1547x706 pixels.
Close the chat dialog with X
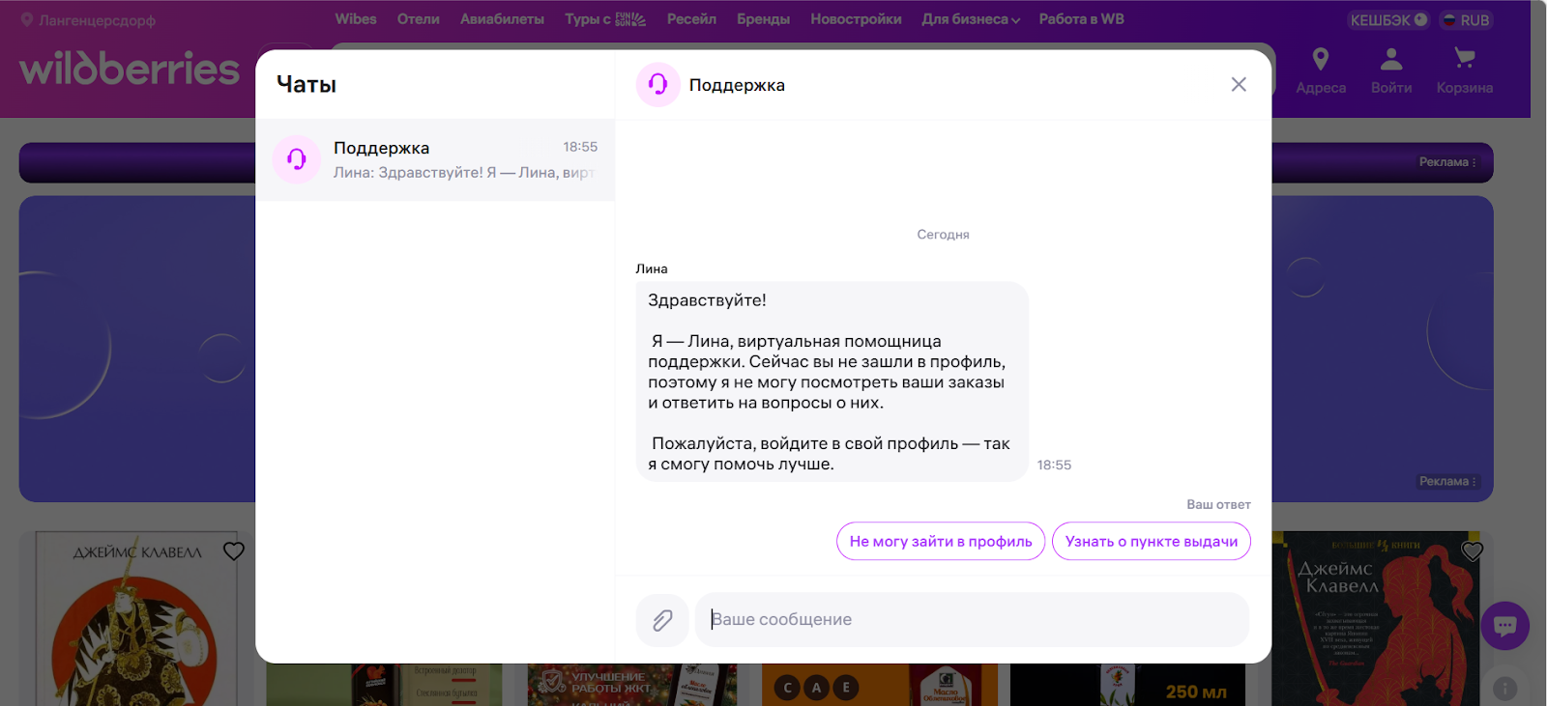click(1239, 85)
